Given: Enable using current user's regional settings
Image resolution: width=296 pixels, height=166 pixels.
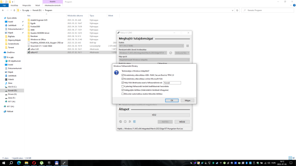Looking at the screenshot, I should tap(122, 86).
